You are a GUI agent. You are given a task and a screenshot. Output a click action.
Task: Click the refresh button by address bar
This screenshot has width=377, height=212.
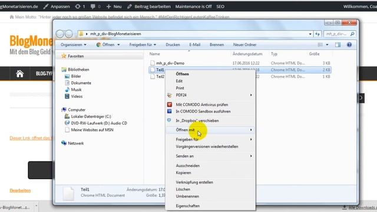[318, 34]
